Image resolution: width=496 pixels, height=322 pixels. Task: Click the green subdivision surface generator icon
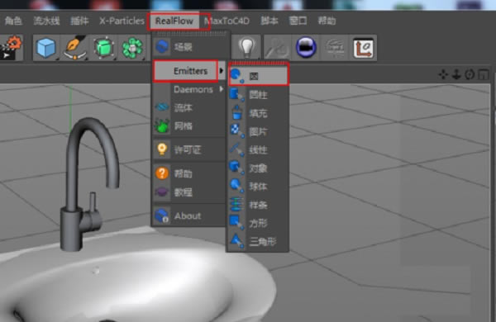(103, 48)
